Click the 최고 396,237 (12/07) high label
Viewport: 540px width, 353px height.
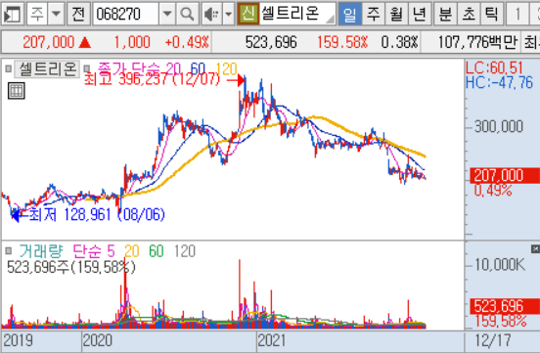(x=152, y=80)
